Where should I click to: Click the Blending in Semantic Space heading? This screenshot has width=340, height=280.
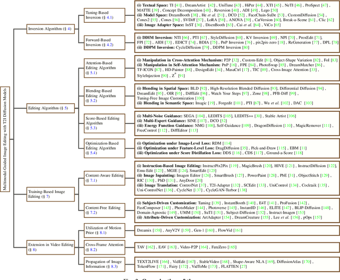pos(166,103)
